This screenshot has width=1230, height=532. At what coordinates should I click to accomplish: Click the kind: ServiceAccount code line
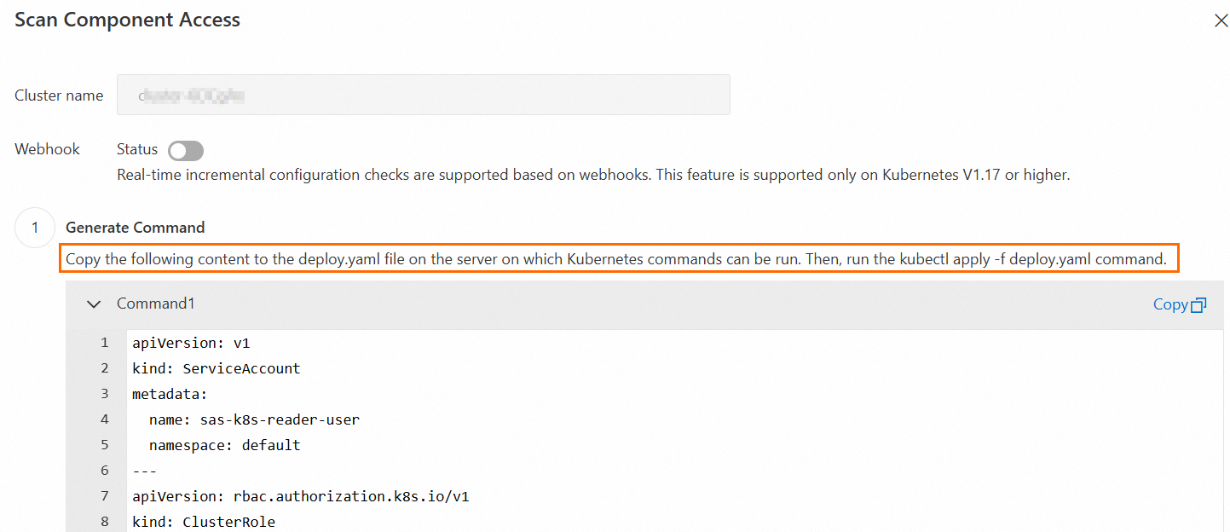pos(217,368)
